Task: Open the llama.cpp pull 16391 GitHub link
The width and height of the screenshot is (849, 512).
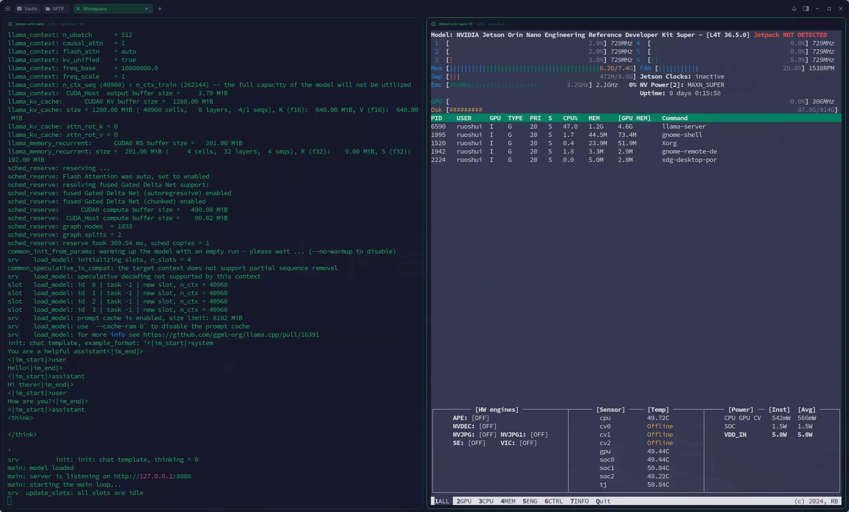Action: click(231, 335)
